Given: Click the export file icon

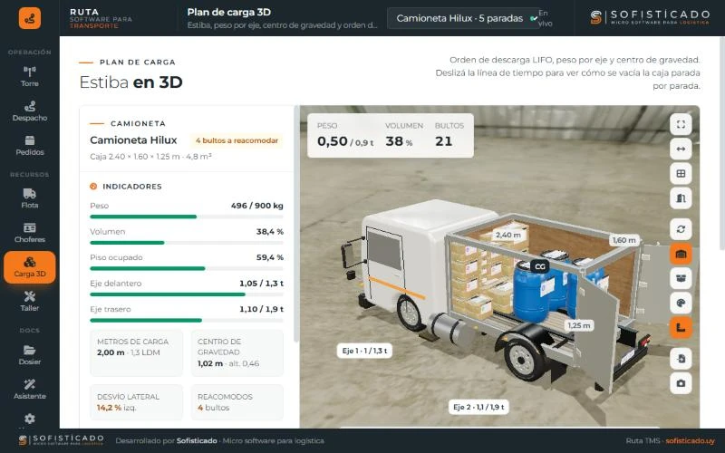Looking at the screenshot, I should (681, 359).
